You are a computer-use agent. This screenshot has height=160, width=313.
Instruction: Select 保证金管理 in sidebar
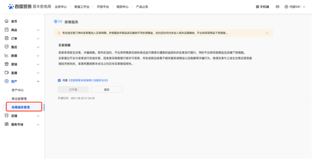click(x=19, y=98)
